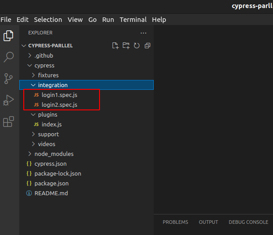Collapse all folders in Explorer

point(147,46)
